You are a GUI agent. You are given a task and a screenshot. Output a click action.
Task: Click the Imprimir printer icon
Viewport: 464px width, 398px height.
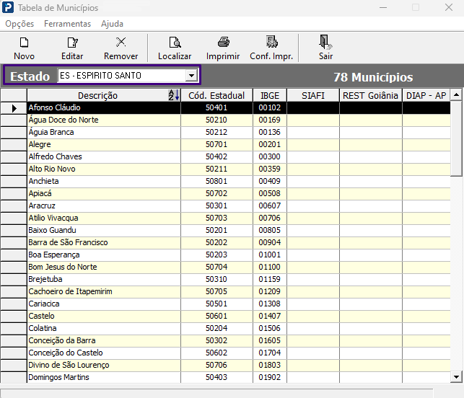coord(223,43)
